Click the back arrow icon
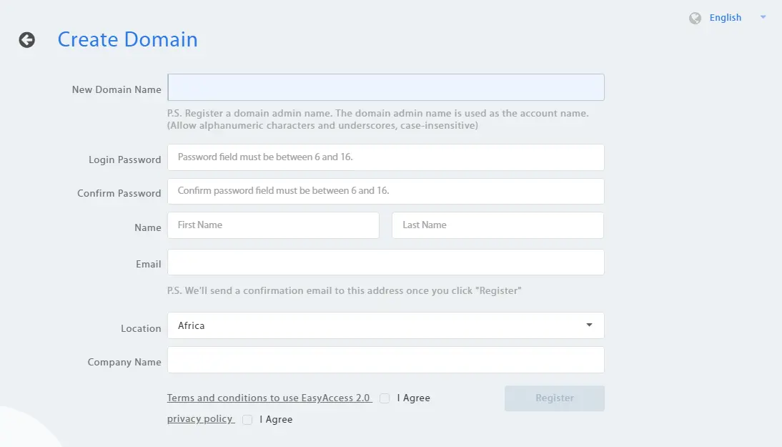The height and width of the screenshot is (447, 782). pyautogui.click(x=27, y=40)
